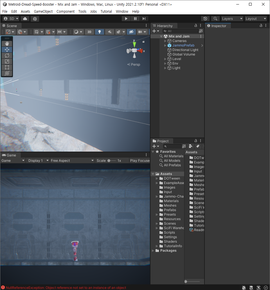The width and height of the screenshot is (270, 290).
Task: Open the Package Manager cube icon
Action: tap(35, 19)
